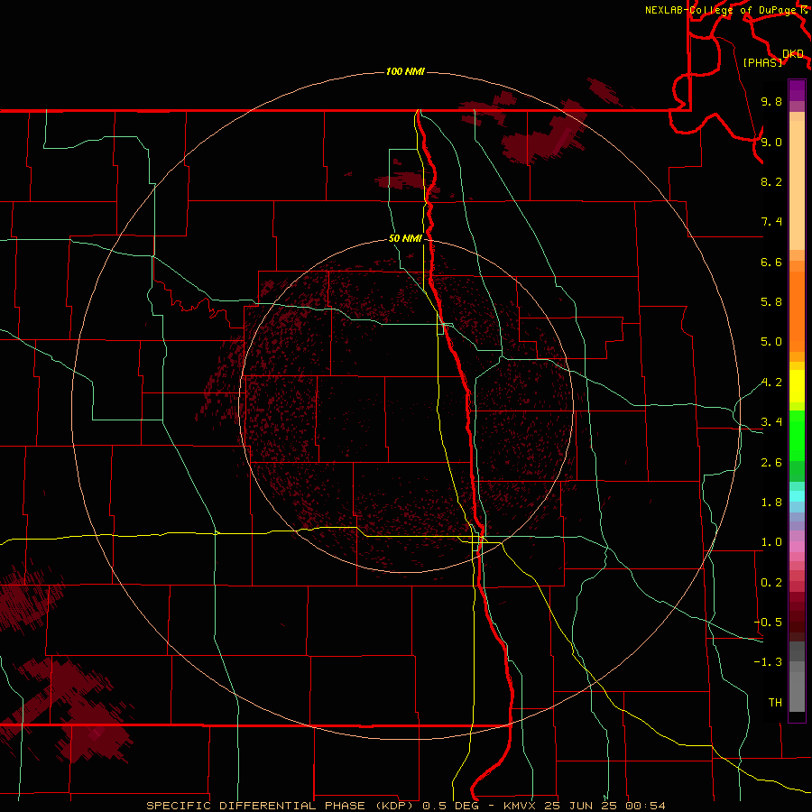Click the -1.3 scale value
812x812 pixels.
(x=768, y=662)
